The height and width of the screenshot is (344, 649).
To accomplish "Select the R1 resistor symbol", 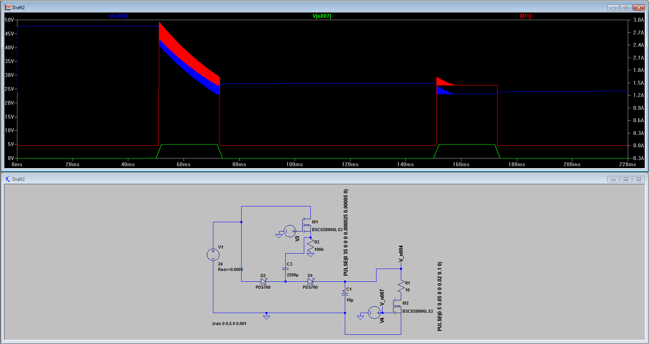I will click(x=401, y=286).
